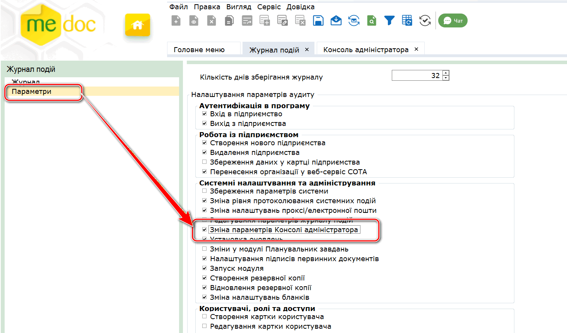Image resolution: width=567 pixels, height=333 pixels.
Task: Click the journal retention days input field
Action: click(x=416, y=76)
